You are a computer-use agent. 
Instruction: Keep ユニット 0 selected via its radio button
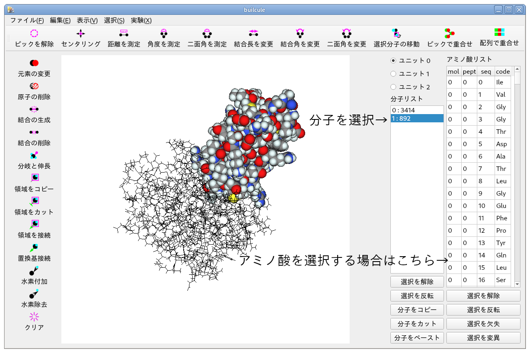[x=394, y=60]
